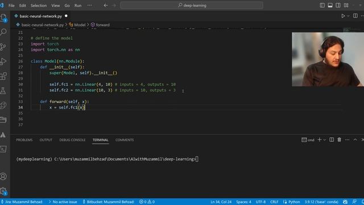Open new terminal profile dropdown arrow
The width and height of the screenshot is (364, 205).
point(324,140)
